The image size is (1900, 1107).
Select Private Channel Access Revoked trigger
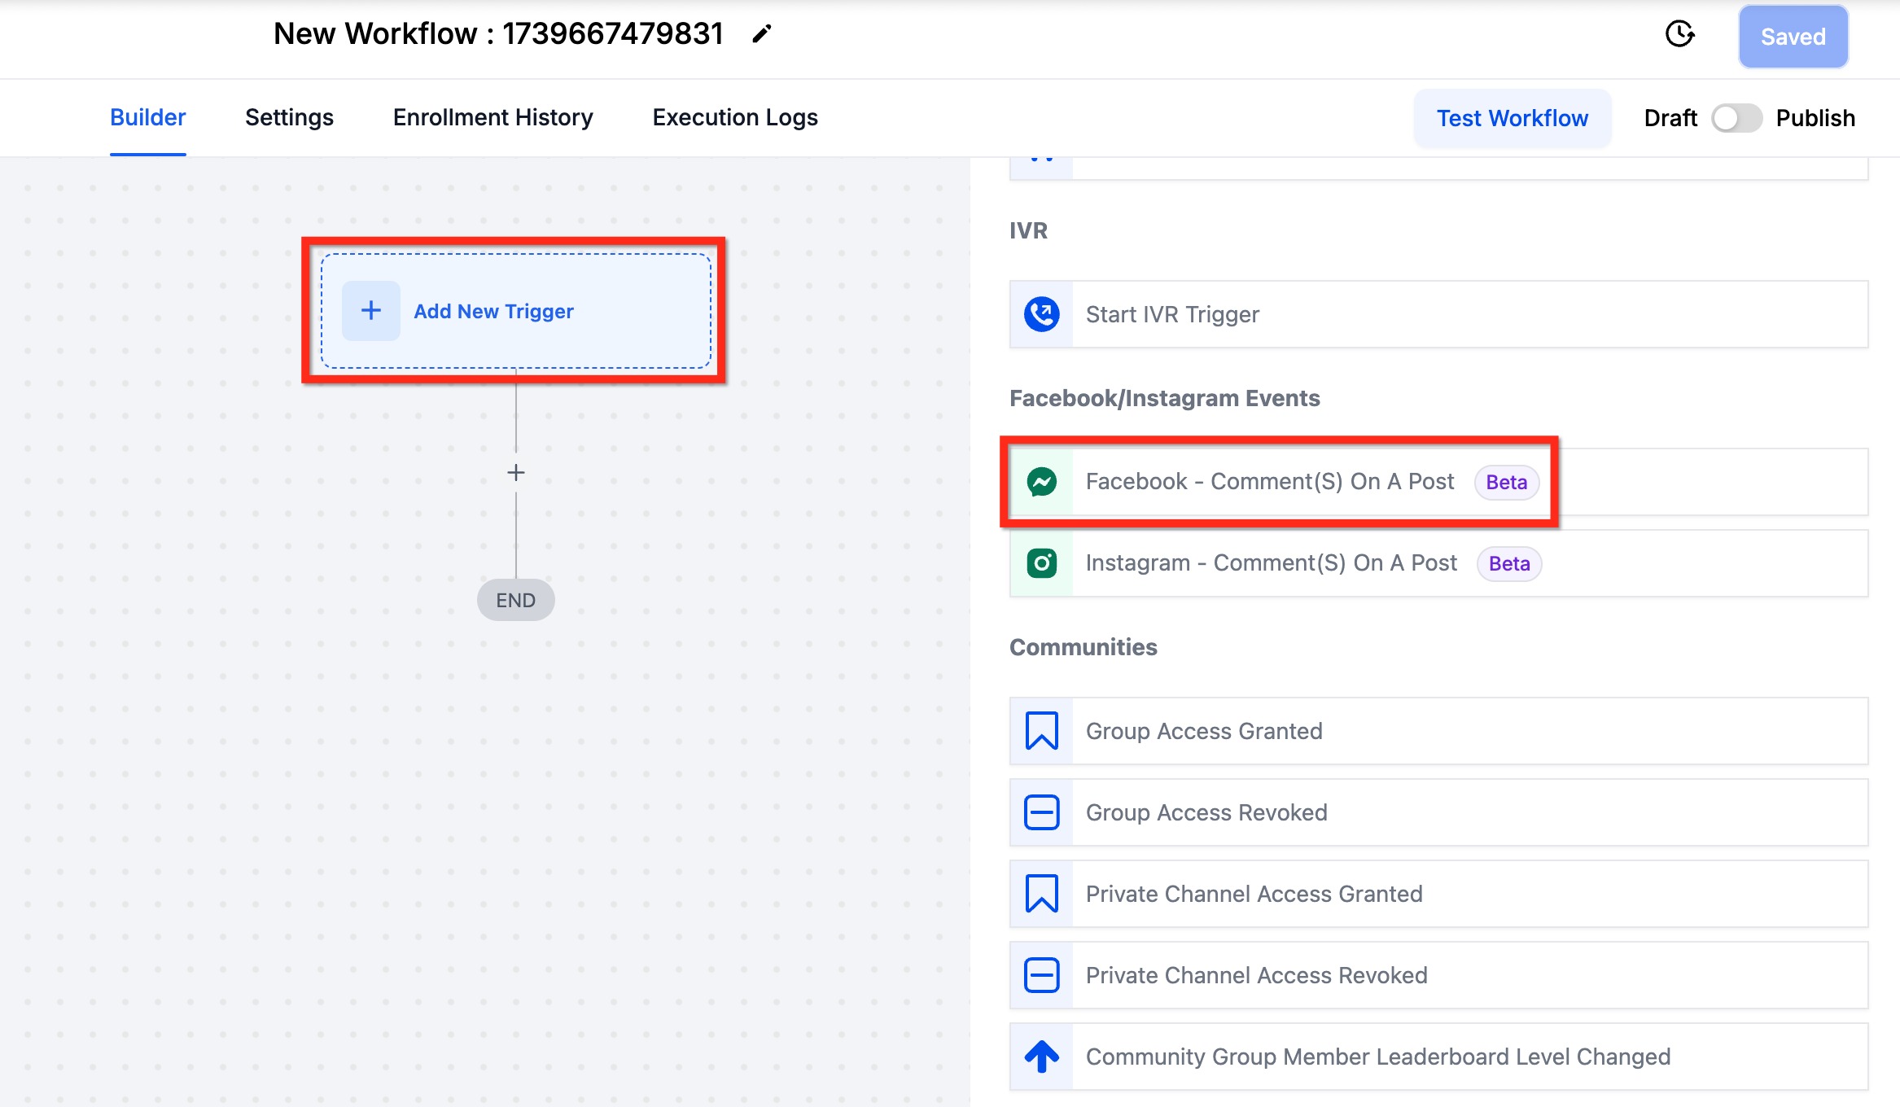pos(1256,975)
